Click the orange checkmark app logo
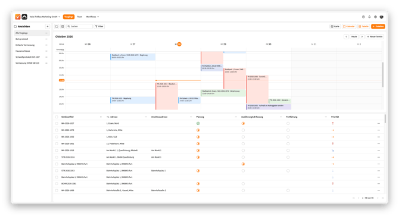This screenshot has width=399, height=216. 17,17
